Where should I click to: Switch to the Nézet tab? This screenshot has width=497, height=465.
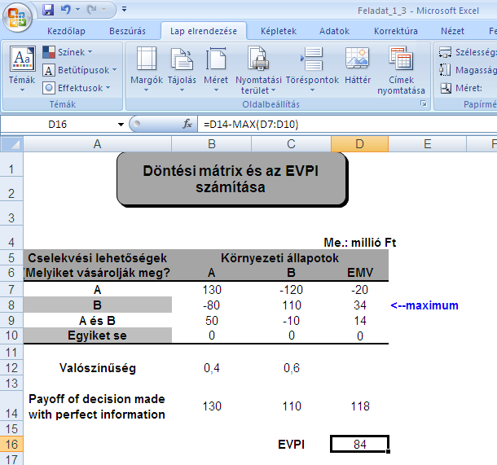point(452,31)
